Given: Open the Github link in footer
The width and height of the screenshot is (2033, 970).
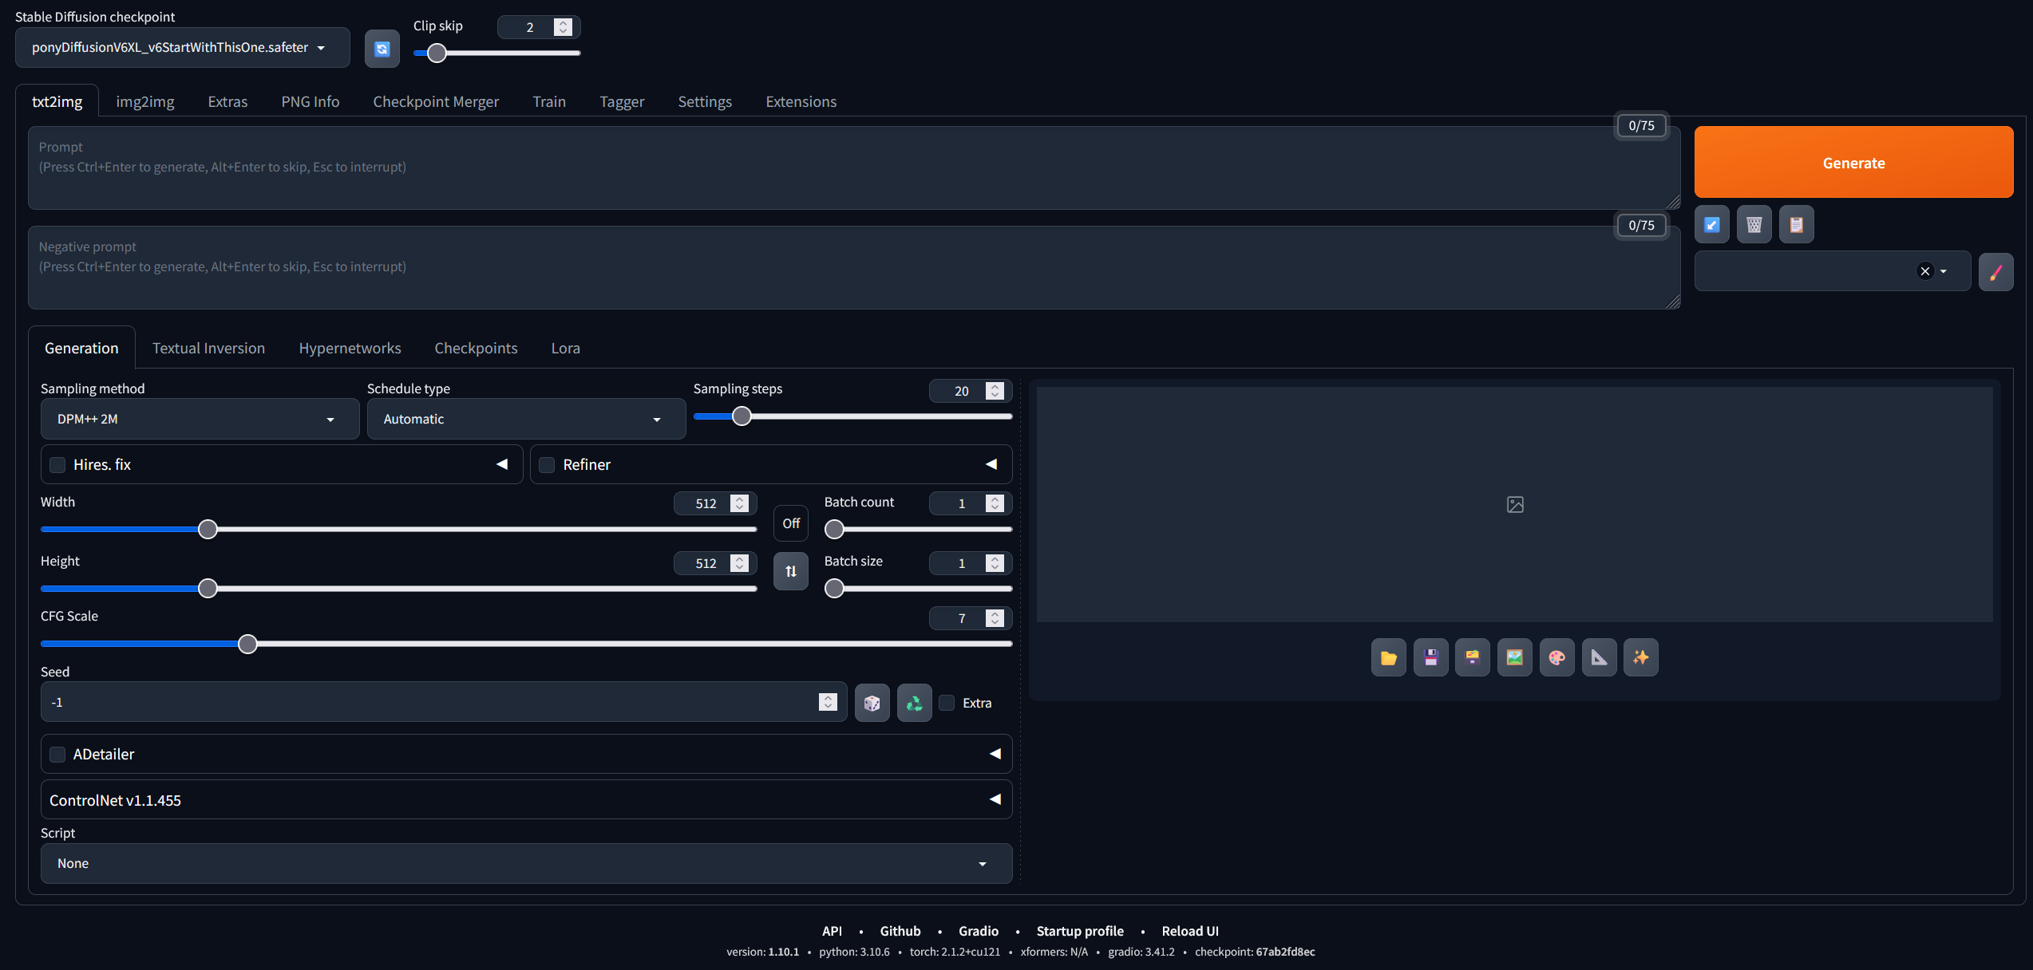Looking at the screenshot, I should click(x=900, y=931).
